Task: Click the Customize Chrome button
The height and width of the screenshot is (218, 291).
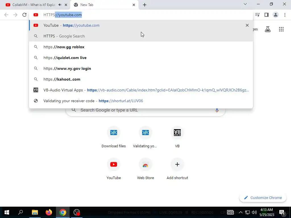Action: (x=263, y=198)
